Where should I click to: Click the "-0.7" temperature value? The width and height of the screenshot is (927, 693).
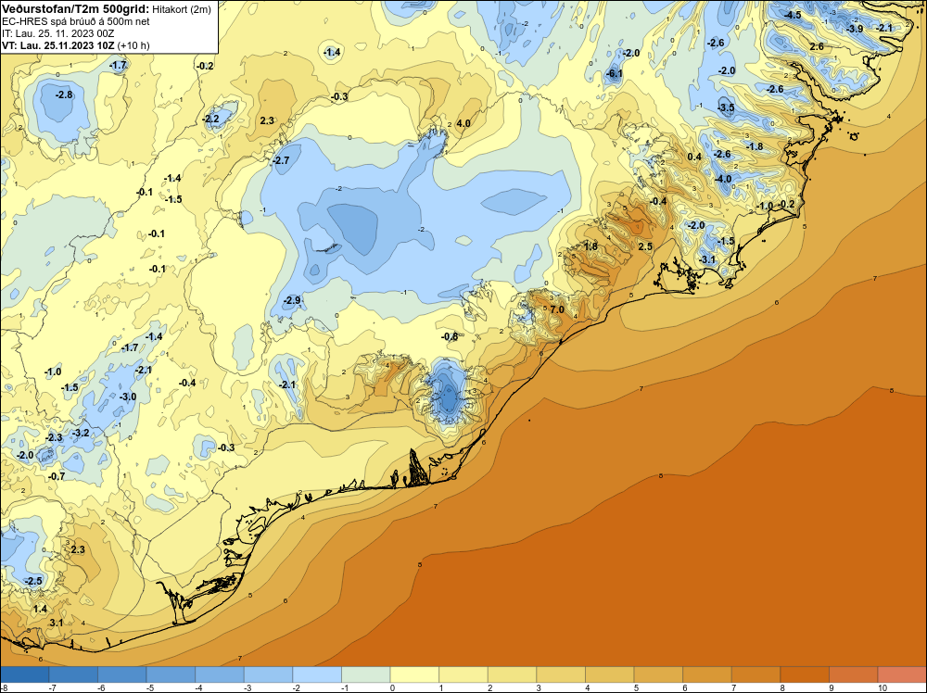click(57, 476)
